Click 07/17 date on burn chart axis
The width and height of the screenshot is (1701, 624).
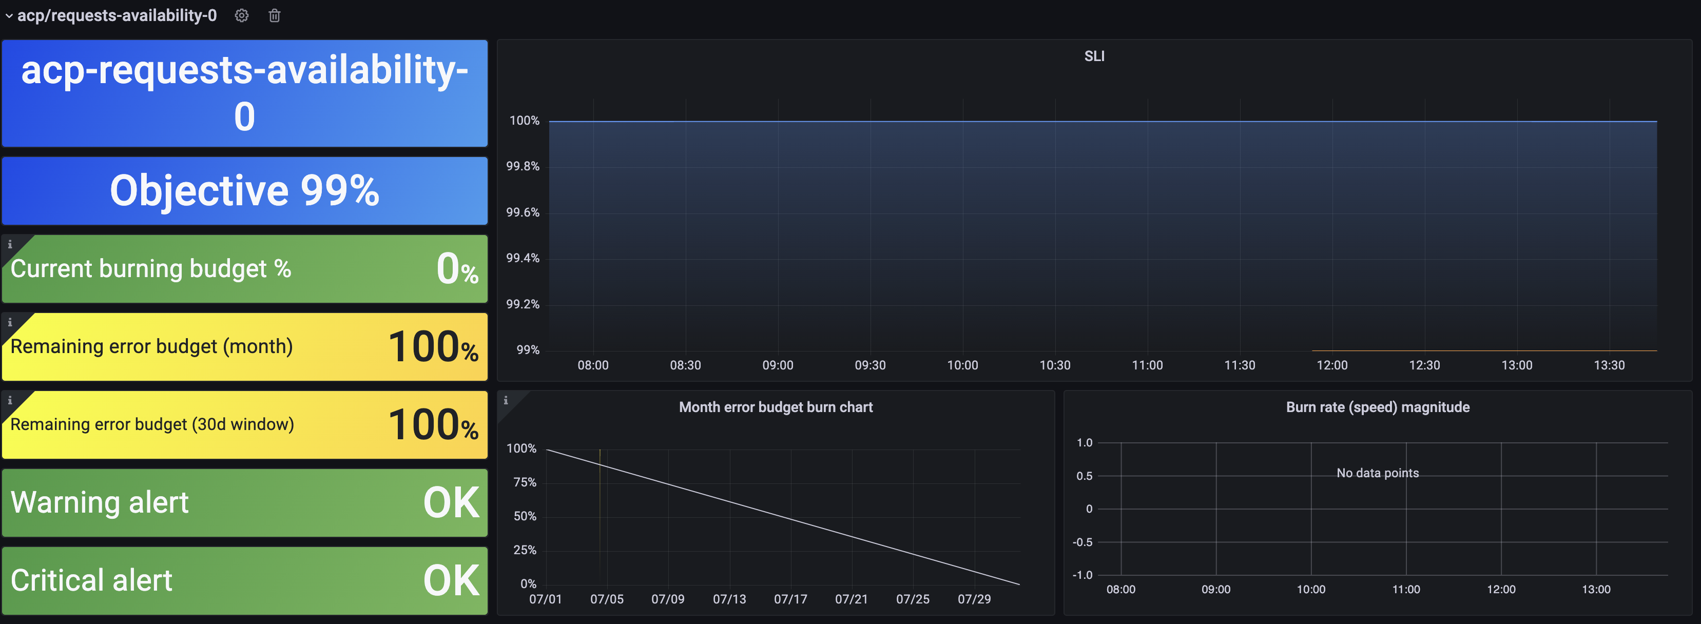tap(790, 599)
